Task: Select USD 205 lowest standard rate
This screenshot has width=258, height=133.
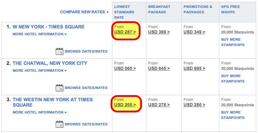Action: [125, 105]
